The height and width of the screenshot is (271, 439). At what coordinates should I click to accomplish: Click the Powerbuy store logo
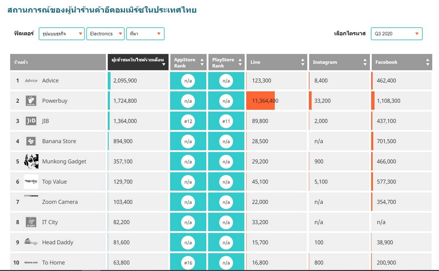pyautogui.click(x=31, y=101)
